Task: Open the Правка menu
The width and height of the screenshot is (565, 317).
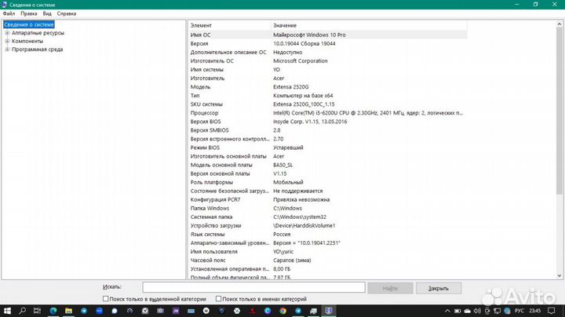Action: (x=29, y=13)
